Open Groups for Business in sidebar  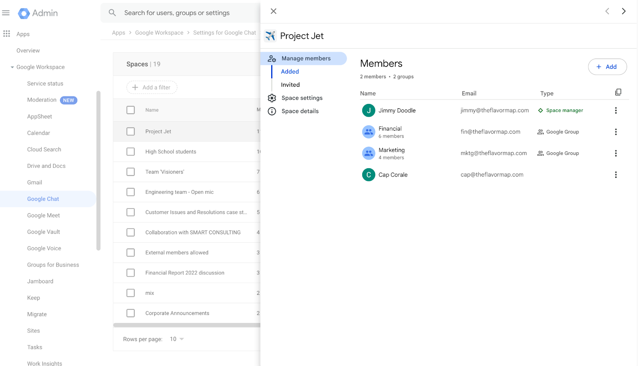coord(53,265)
